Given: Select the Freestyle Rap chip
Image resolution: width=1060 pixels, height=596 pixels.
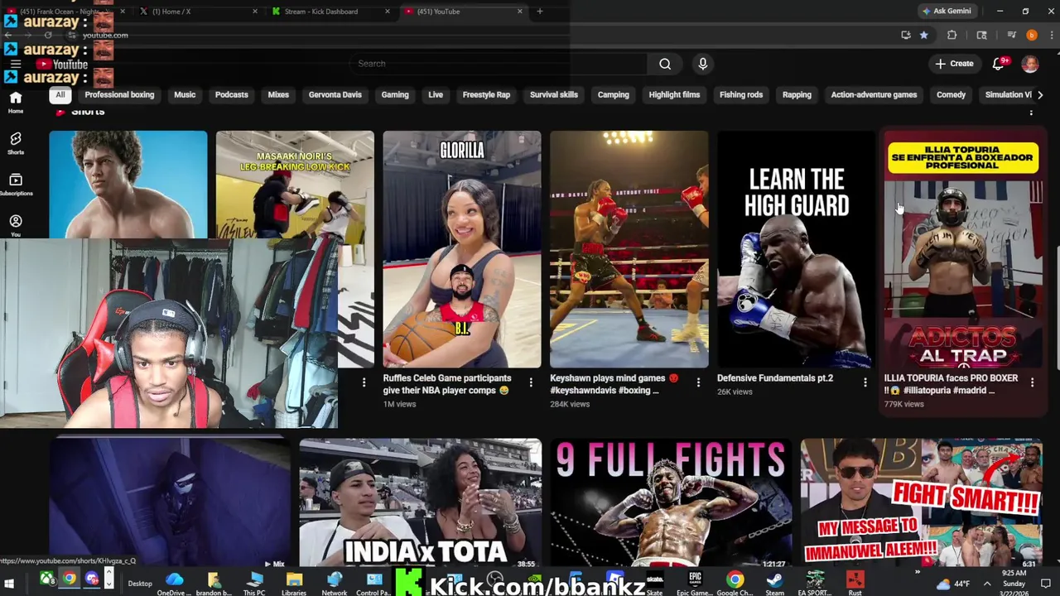Looking at the screenshot, I should point(486,94).
